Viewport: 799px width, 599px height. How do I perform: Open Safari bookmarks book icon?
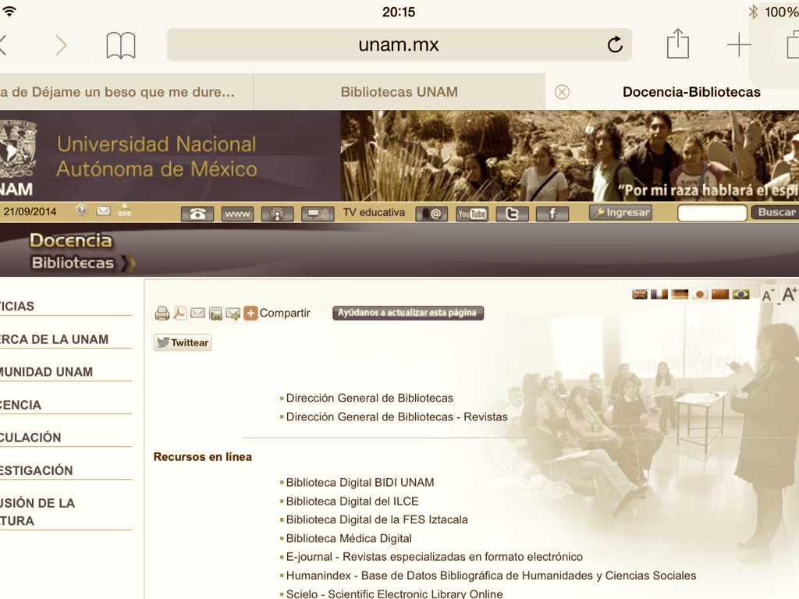121,46
